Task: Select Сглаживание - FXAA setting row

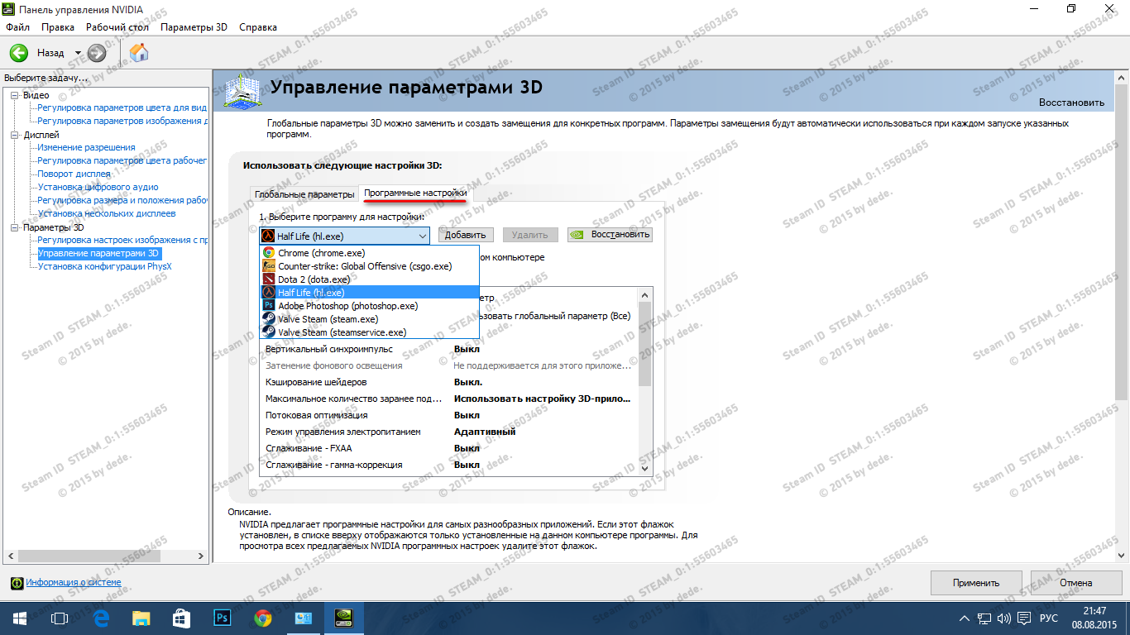Action: click(449, 448)
